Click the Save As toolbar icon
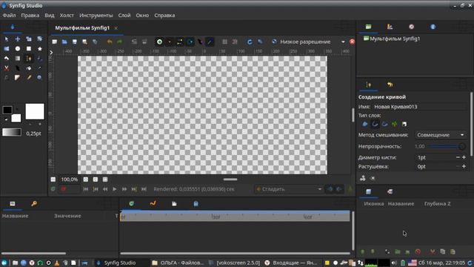The image size is (474, 267). tap(84, 42)
